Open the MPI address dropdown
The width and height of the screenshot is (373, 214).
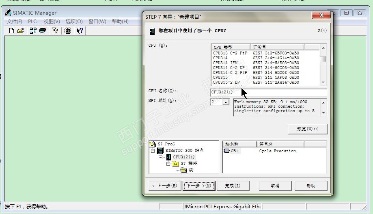coord(226,102)
